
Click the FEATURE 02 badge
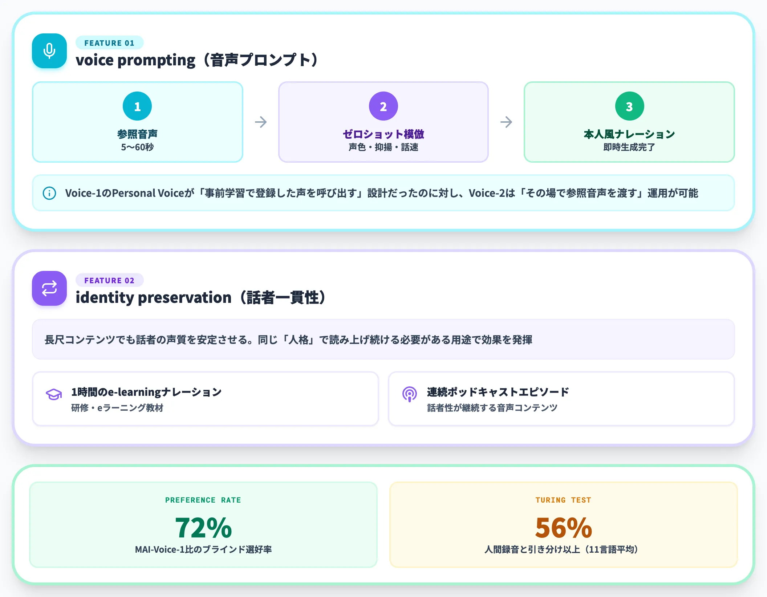click(109, 280)
